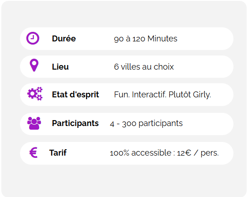Select the Durée label
This screenshot has height=197, width=248.
[64, 39]
